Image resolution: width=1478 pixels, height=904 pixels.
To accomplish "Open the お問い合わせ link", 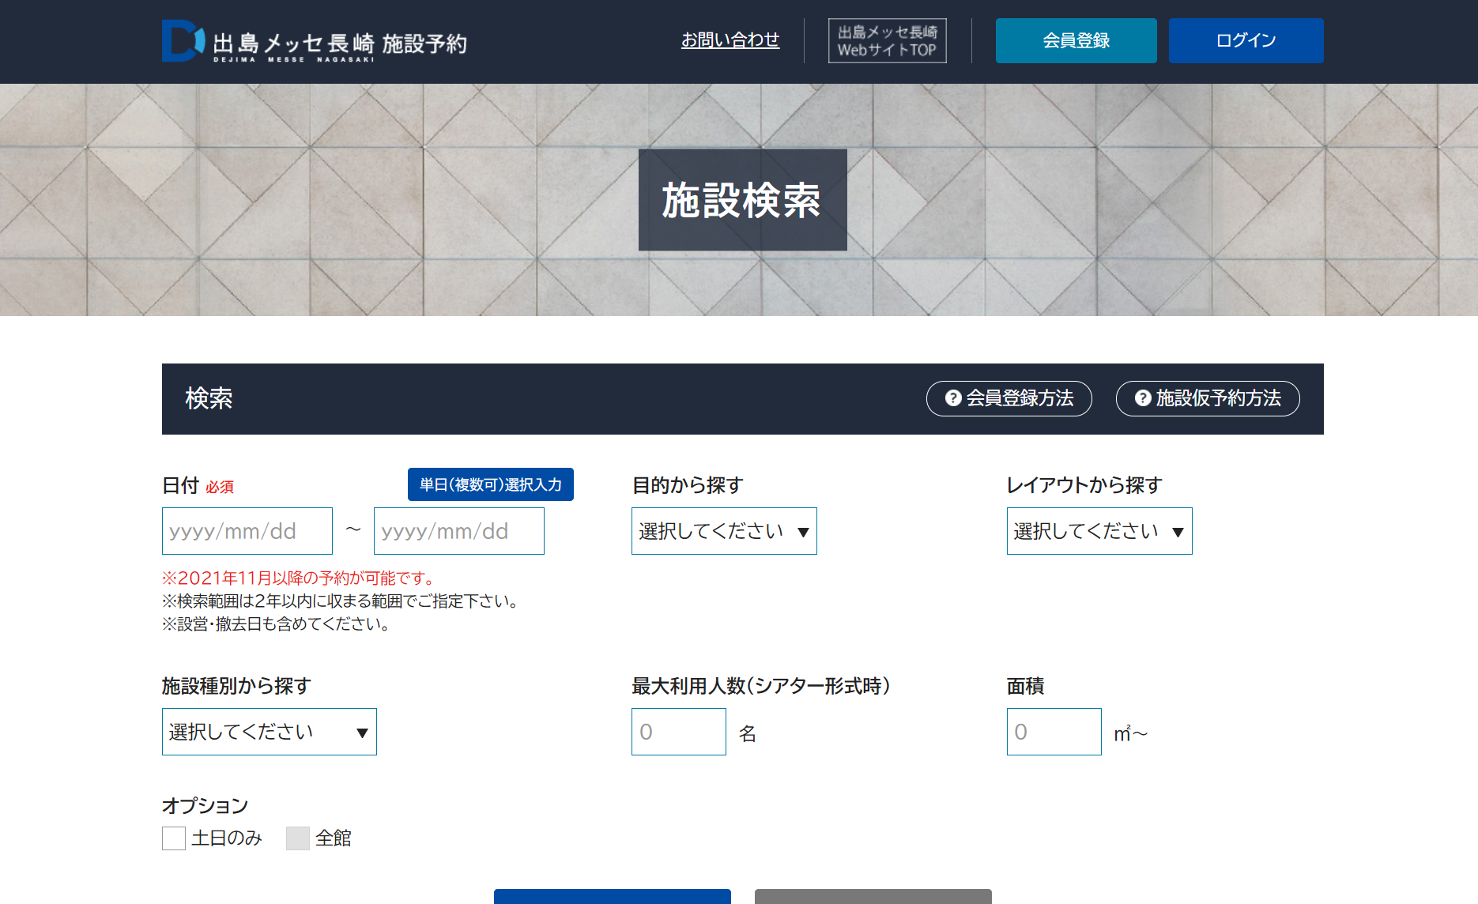I will pyautogui.click(x=730, y=40).
